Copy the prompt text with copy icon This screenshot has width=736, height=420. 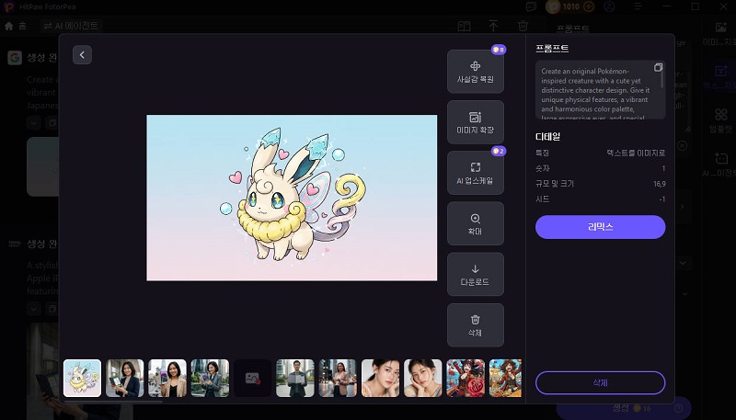pyautogui.click(x=658, y=67)
